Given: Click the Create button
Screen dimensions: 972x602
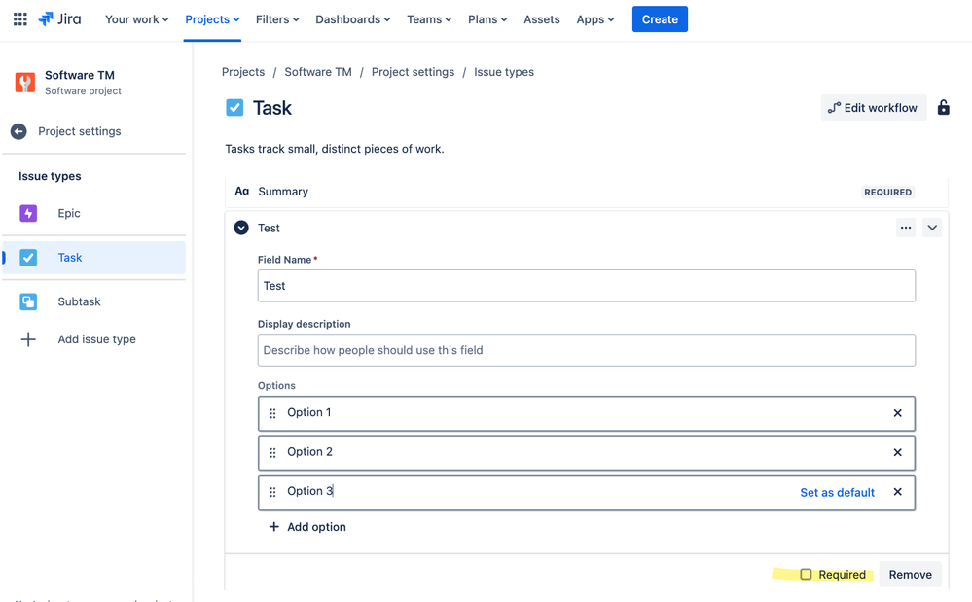Looking at the screenshot, I should click(660, 19).
